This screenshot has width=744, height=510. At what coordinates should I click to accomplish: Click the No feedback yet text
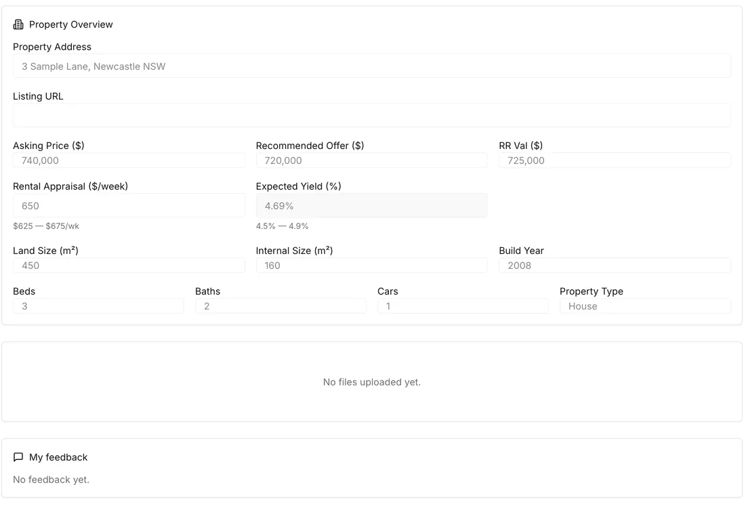(x=51, y=480)
